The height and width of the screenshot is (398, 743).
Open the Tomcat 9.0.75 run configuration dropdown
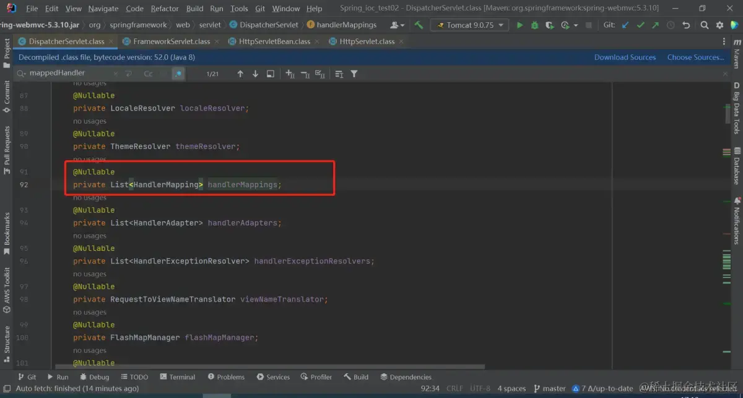click(471, 25)
